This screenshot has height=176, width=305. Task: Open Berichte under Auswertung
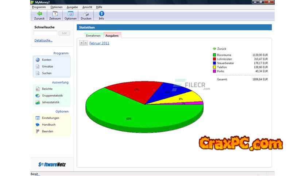(47, 89)
